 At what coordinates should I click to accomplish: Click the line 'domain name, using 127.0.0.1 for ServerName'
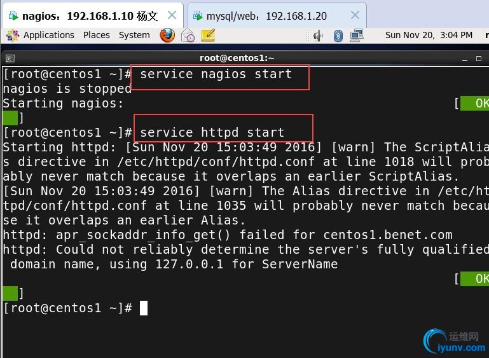[174, 264]
